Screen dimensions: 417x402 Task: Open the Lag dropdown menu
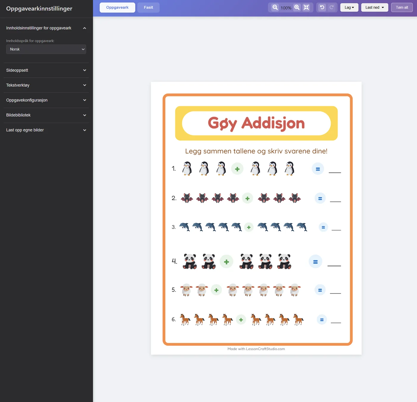(x=349, y=7)
